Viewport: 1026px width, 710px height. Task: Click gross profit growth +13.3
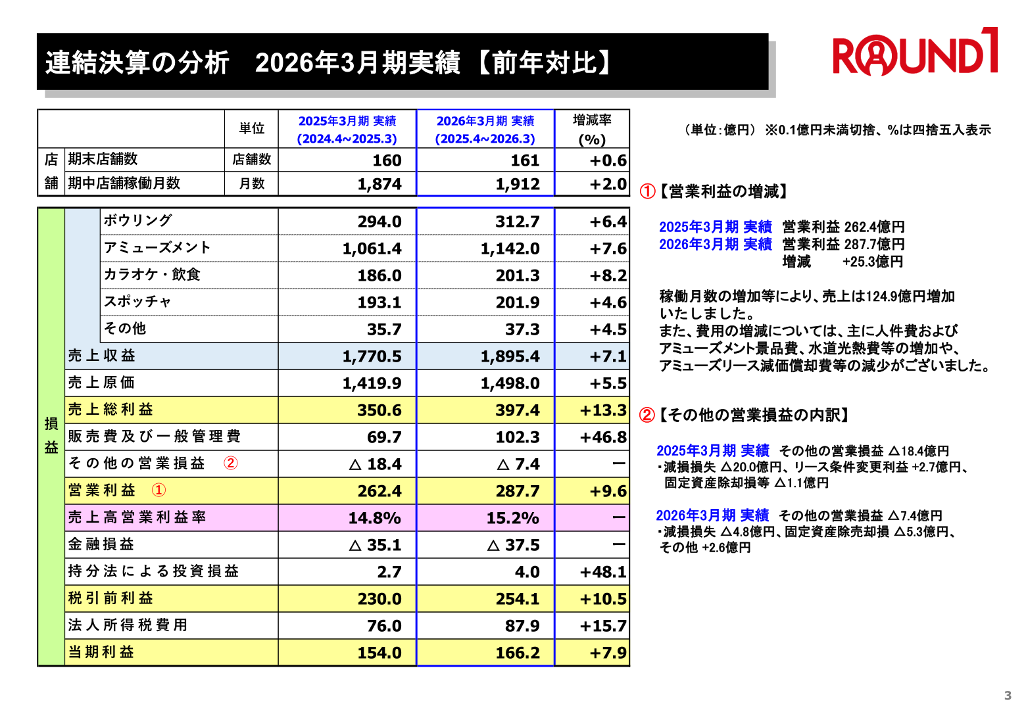pyautogui.click(x=604, y=410)
